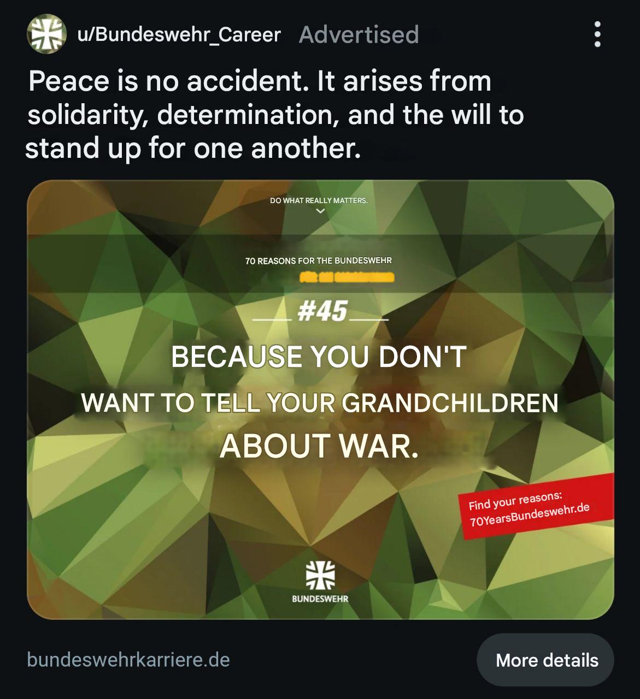Click the 70 Reasons for the Bundeswehr heading
This screenshot has height=699, width=640.
(319, 260)
